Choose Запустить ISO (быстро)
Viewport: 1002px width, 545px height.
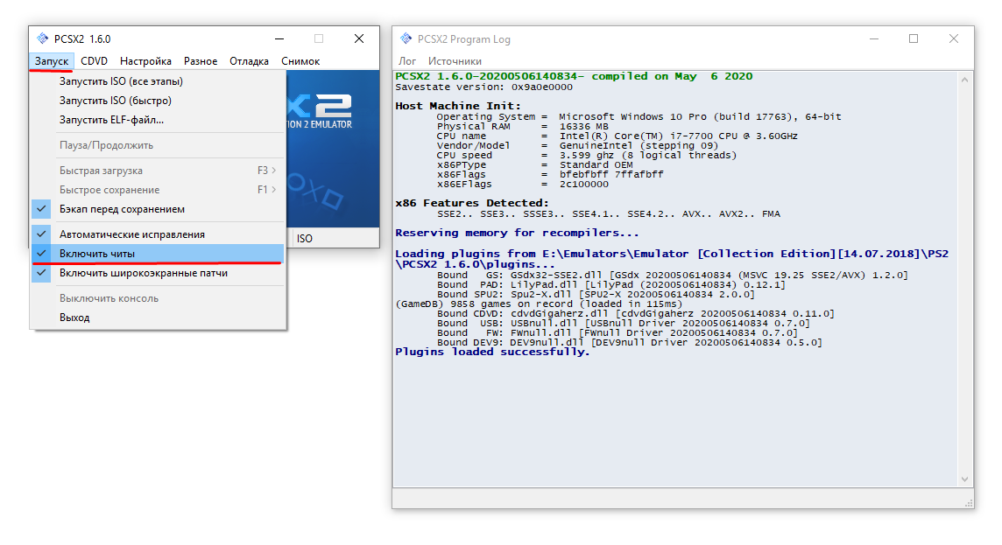coord(158,101)
